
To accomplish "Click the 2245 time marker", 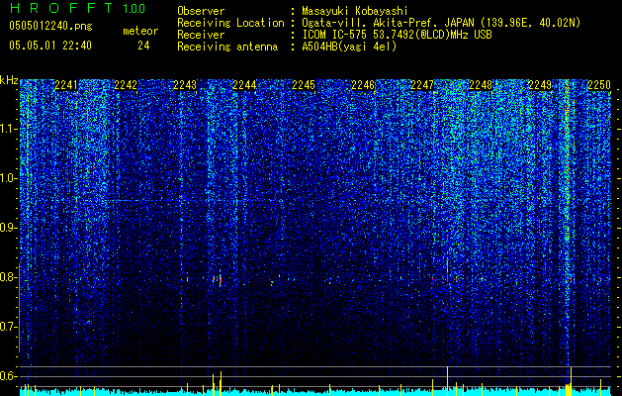I will [x=304, y=85].
